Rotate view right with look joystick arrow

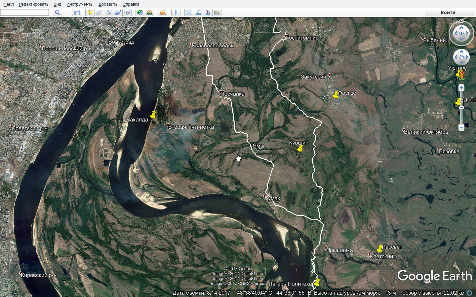point(467,33)
